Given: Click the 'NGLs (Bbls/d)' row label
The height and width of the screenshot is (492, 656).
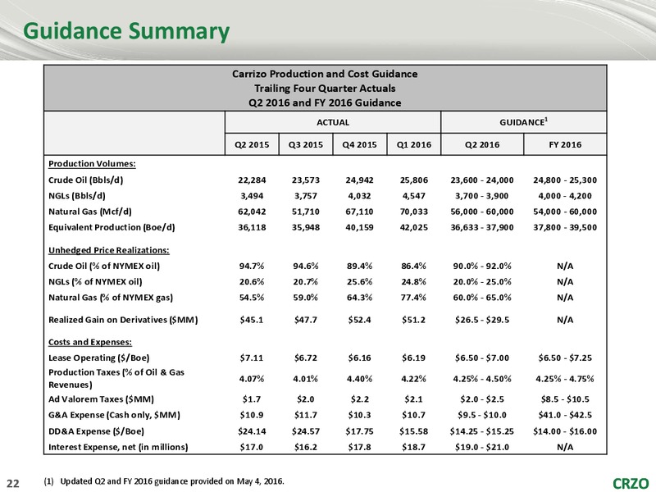Looking at the screenshot, I should click(x=77, y=196).
